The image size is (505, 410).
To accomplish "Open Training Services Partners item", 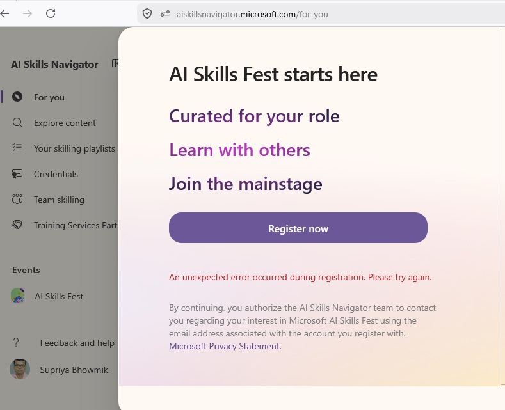I will (x=76, y=225).
